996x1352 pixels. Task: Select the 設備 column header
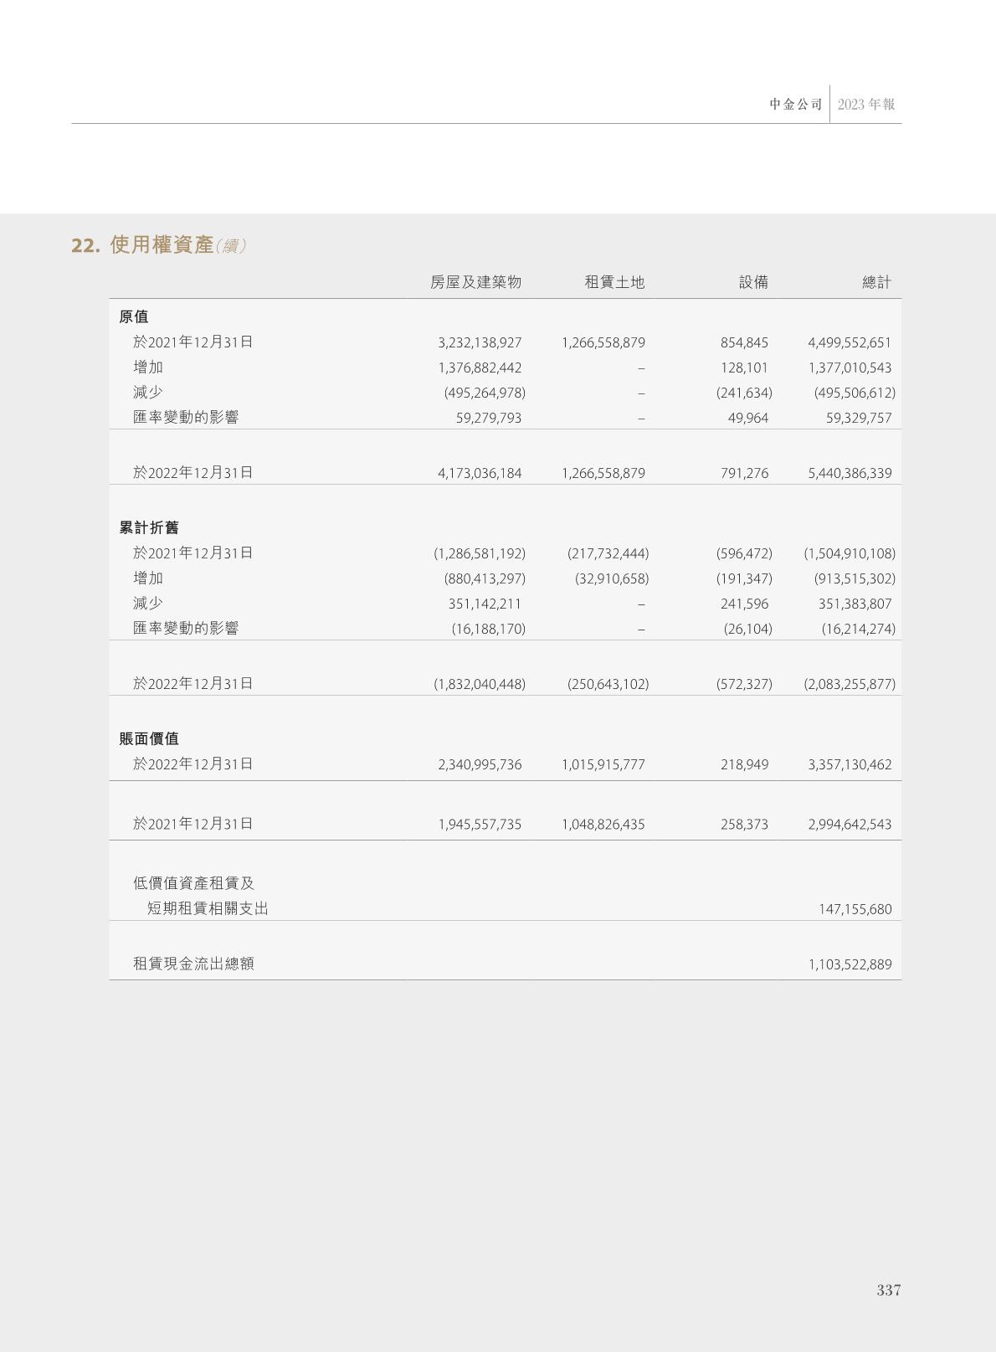[753, 283]
